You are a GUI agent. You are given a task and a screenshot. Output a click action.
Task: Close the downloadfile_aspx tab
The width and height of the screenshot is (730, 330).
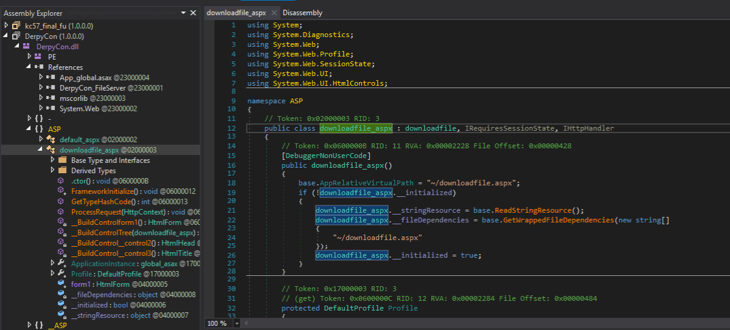274,13
